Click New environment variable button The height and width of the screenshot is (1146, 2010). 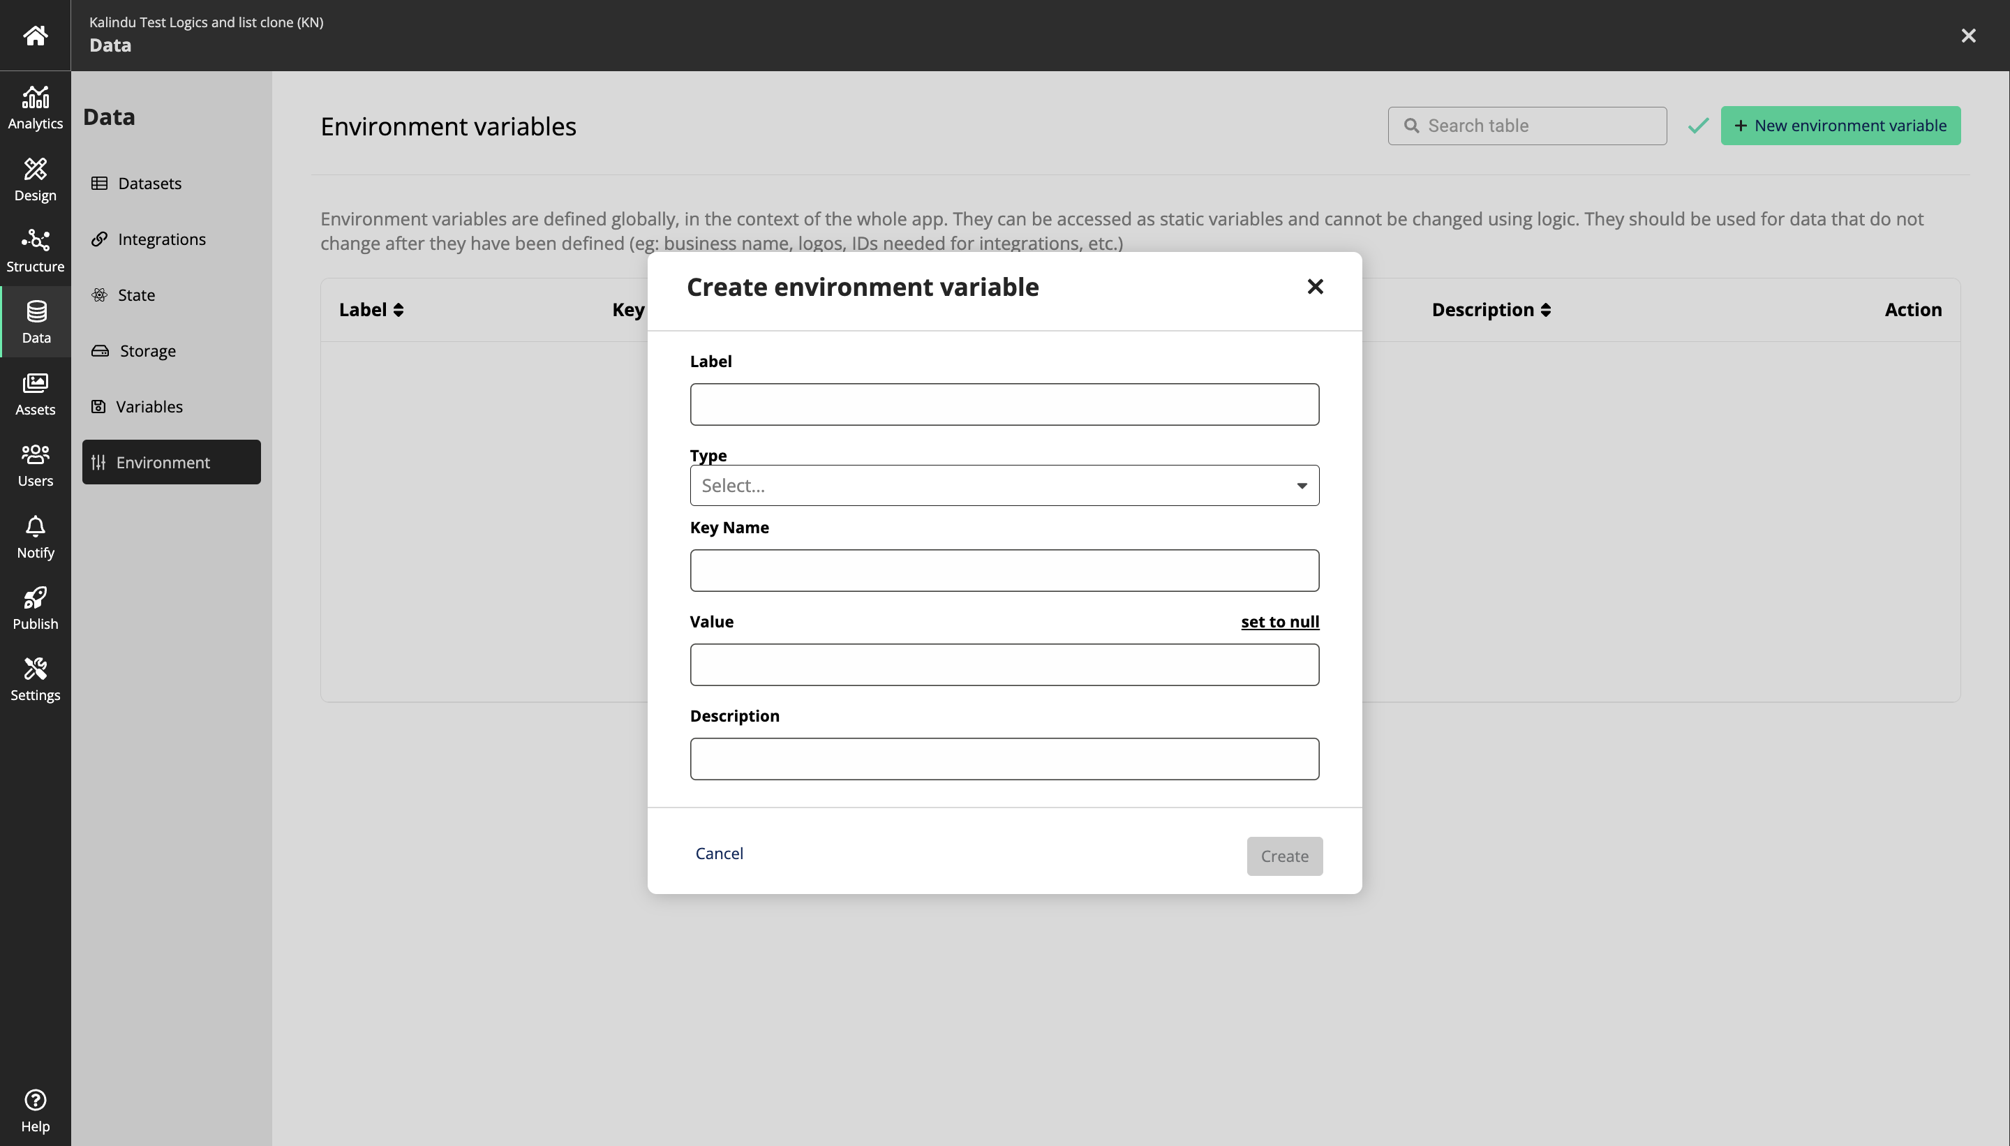click(x=1840, y=125)
